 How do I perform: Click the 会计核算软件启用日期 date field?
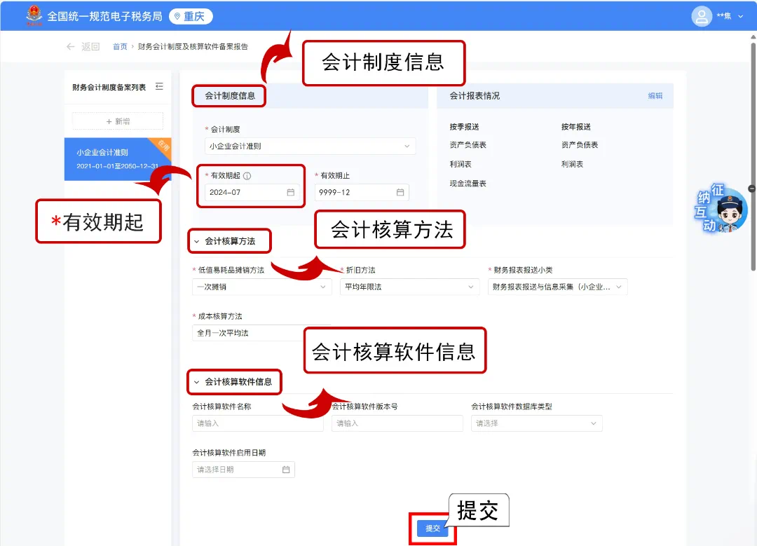(243, 470)
